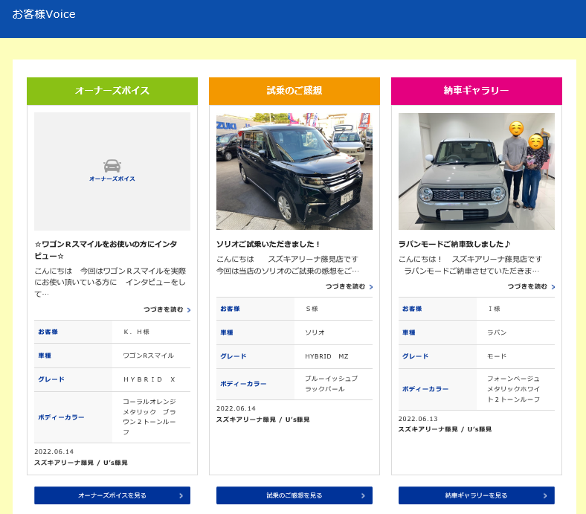Click the chevron next to the Lapin つづきを読む
Image resolution: width=586 pixels, height=514 pixels.
coord(553,286)
